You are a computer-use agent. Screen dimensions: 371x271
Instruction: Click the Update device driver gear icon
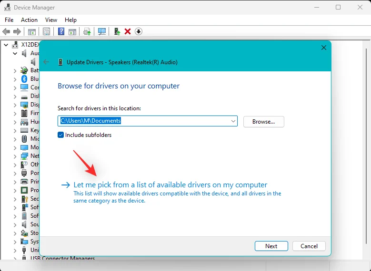[87, 31]
